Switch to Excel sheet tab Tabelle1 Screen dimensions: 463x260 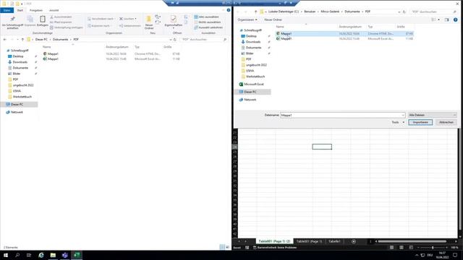(334, 241)
